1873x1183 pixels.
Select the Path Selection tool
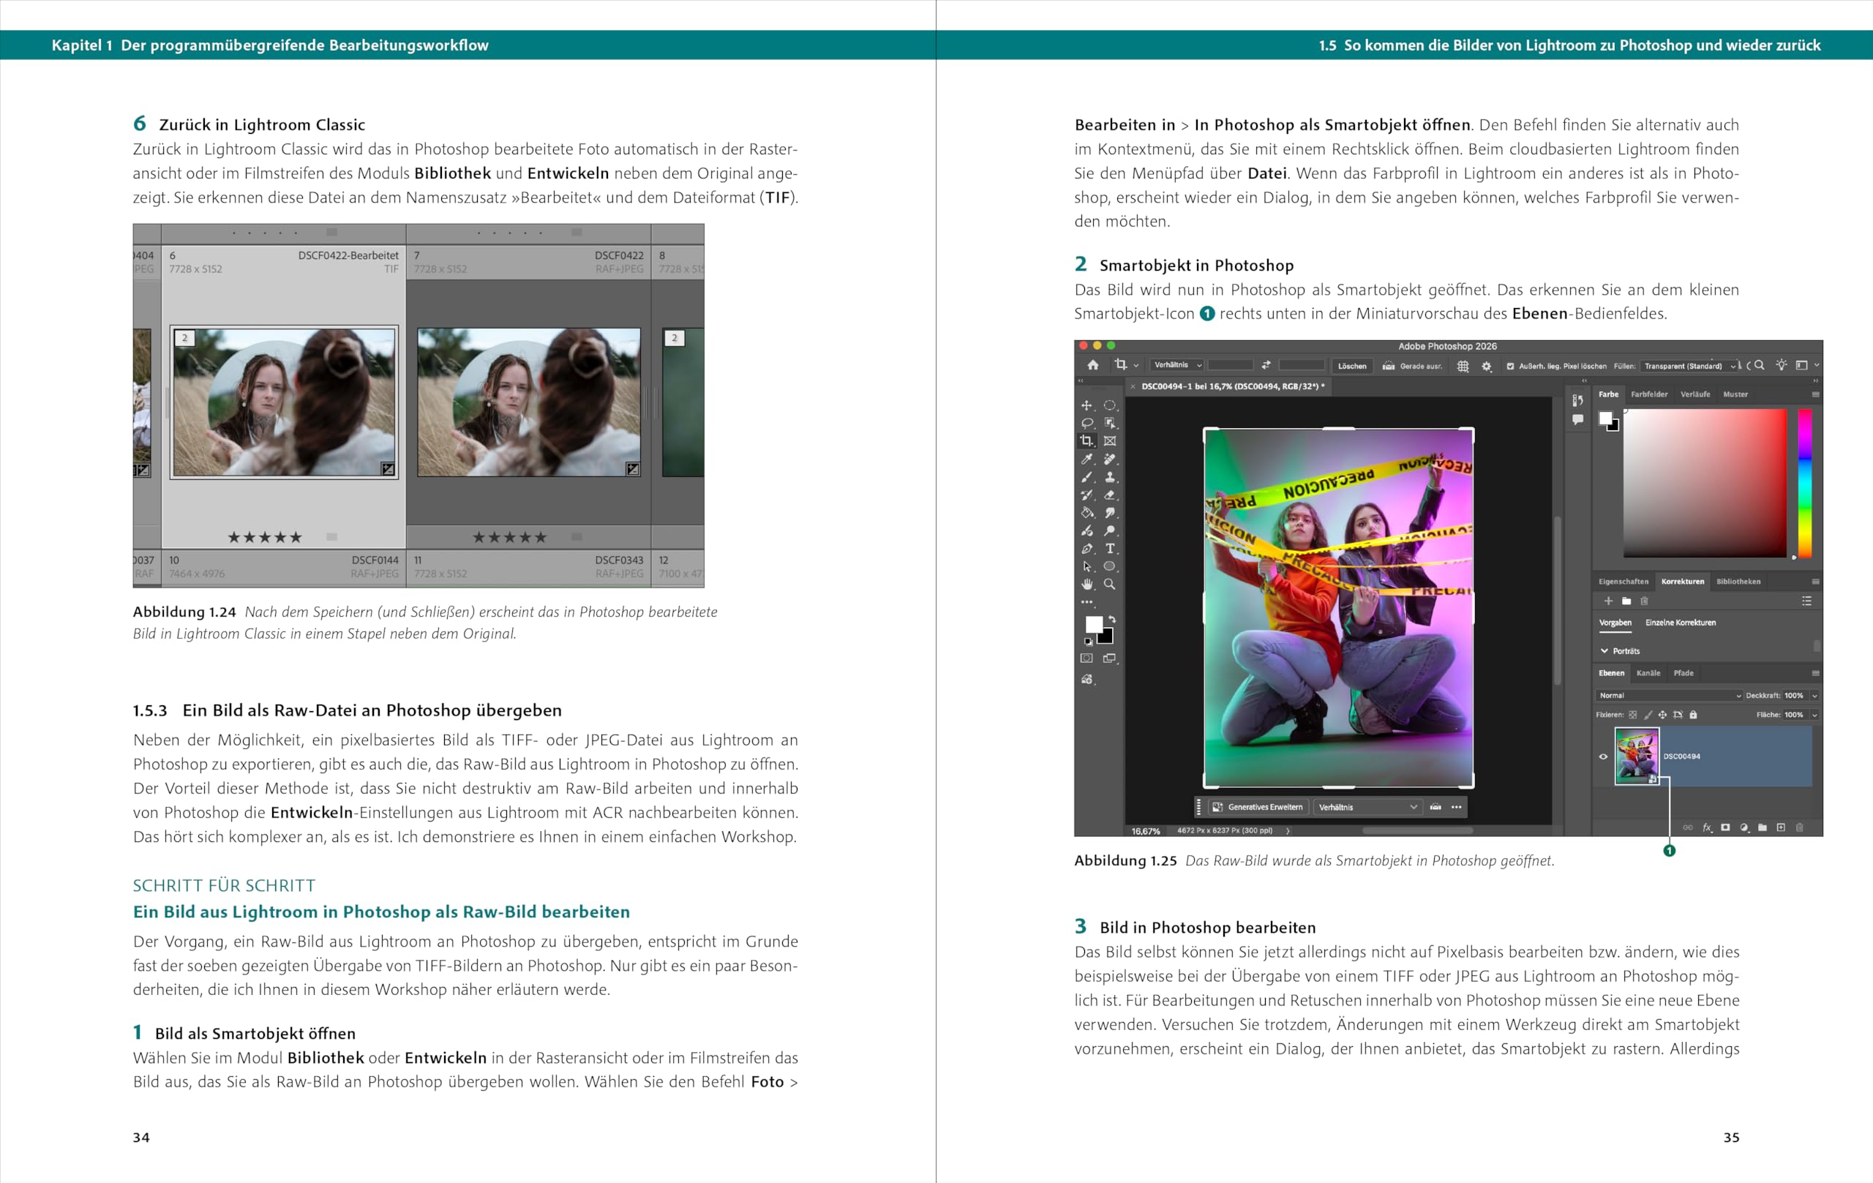click(1086, 567)
